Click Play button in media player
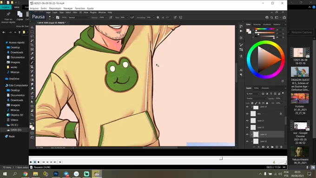The width and height of the screenshot is (316, 178). tap(31, 162)
